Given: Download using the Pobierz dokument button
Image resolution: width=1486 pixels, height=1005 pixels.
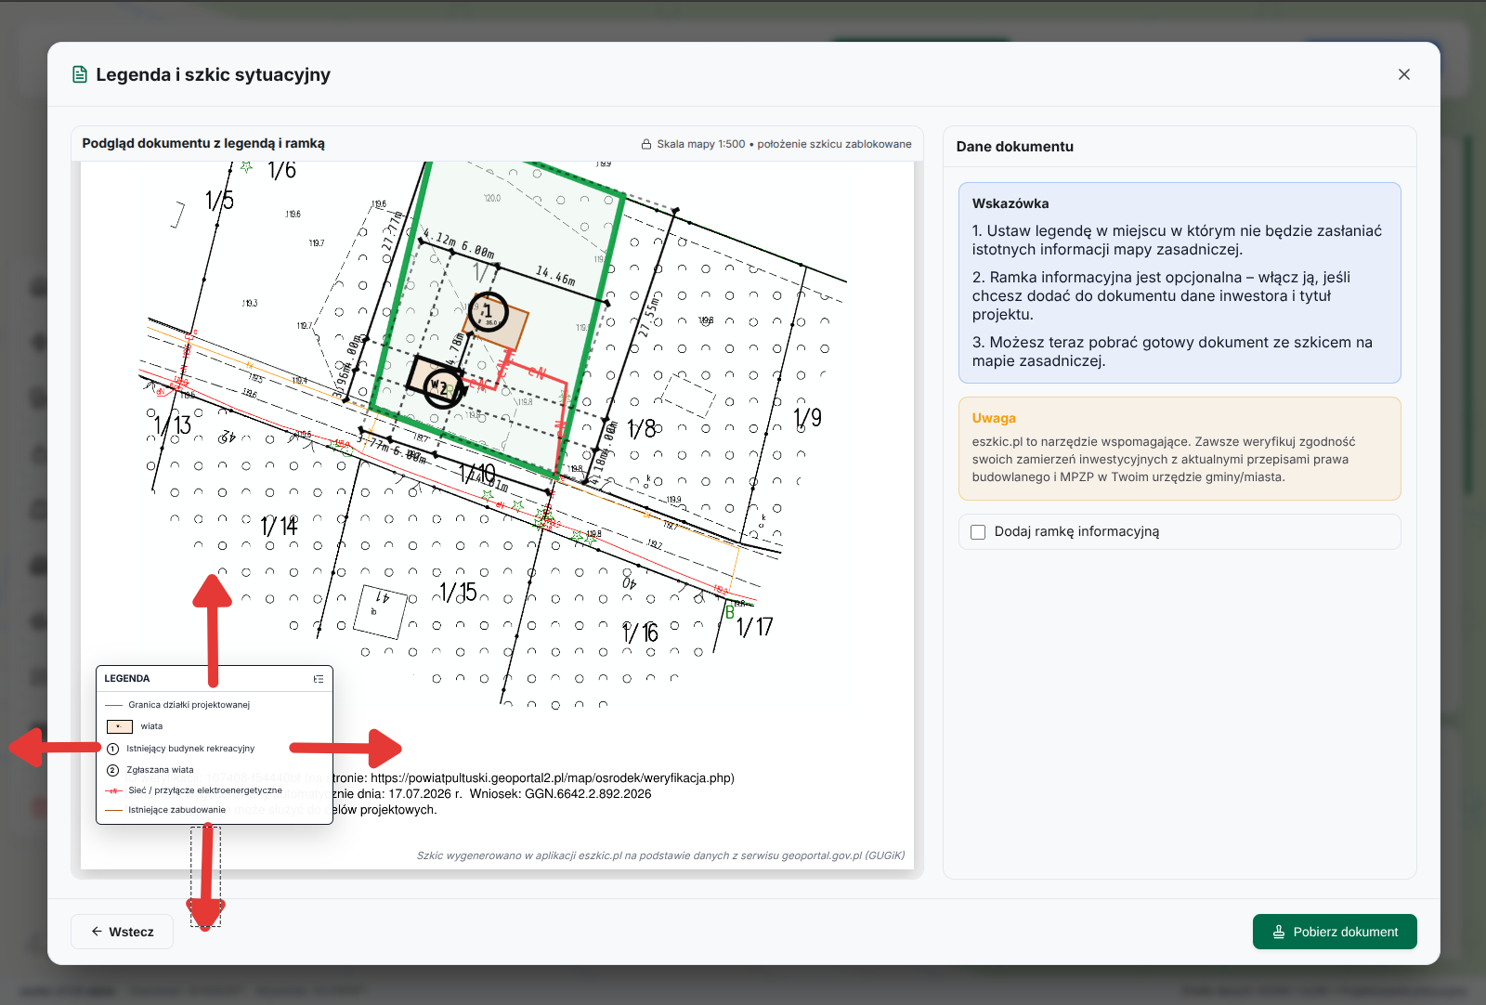Looking at the screenshot, I should pos(1335,932).
